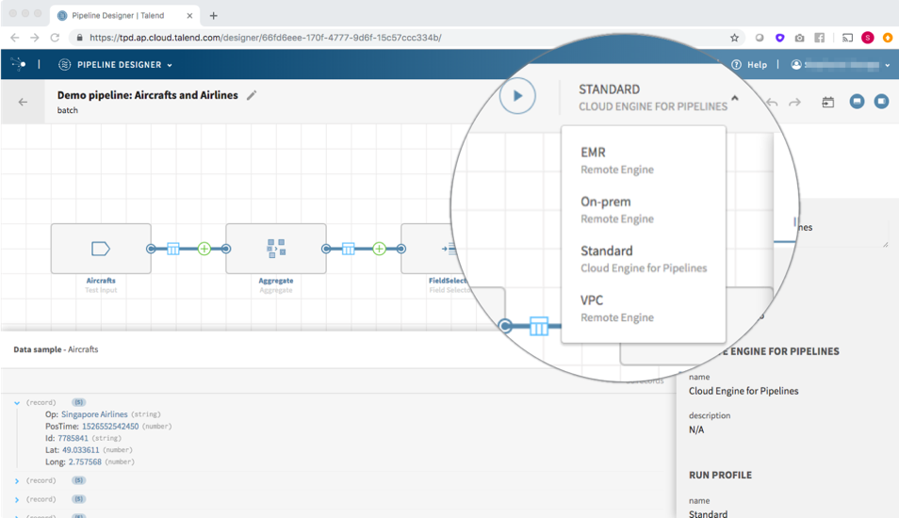Select the EMR Remote Engine option
Viewport: 899px width, 518px height.
(644, 160)
